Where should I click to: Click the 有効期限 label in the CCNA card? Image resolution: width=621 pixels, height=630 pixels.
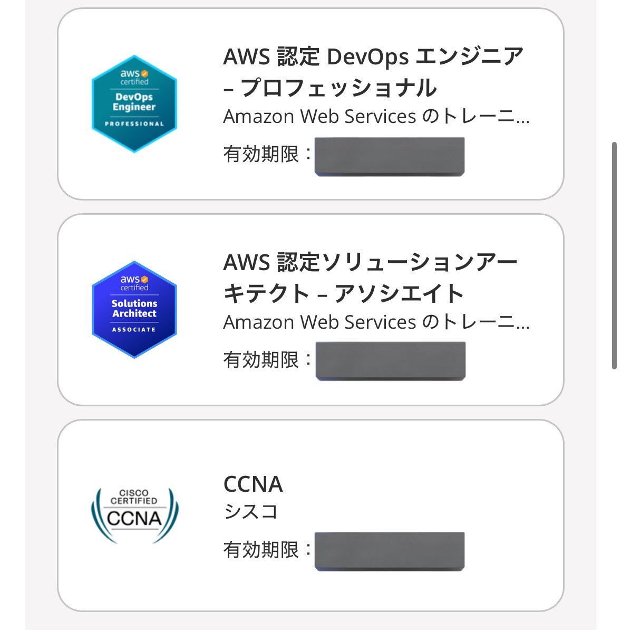coord(261,550)
